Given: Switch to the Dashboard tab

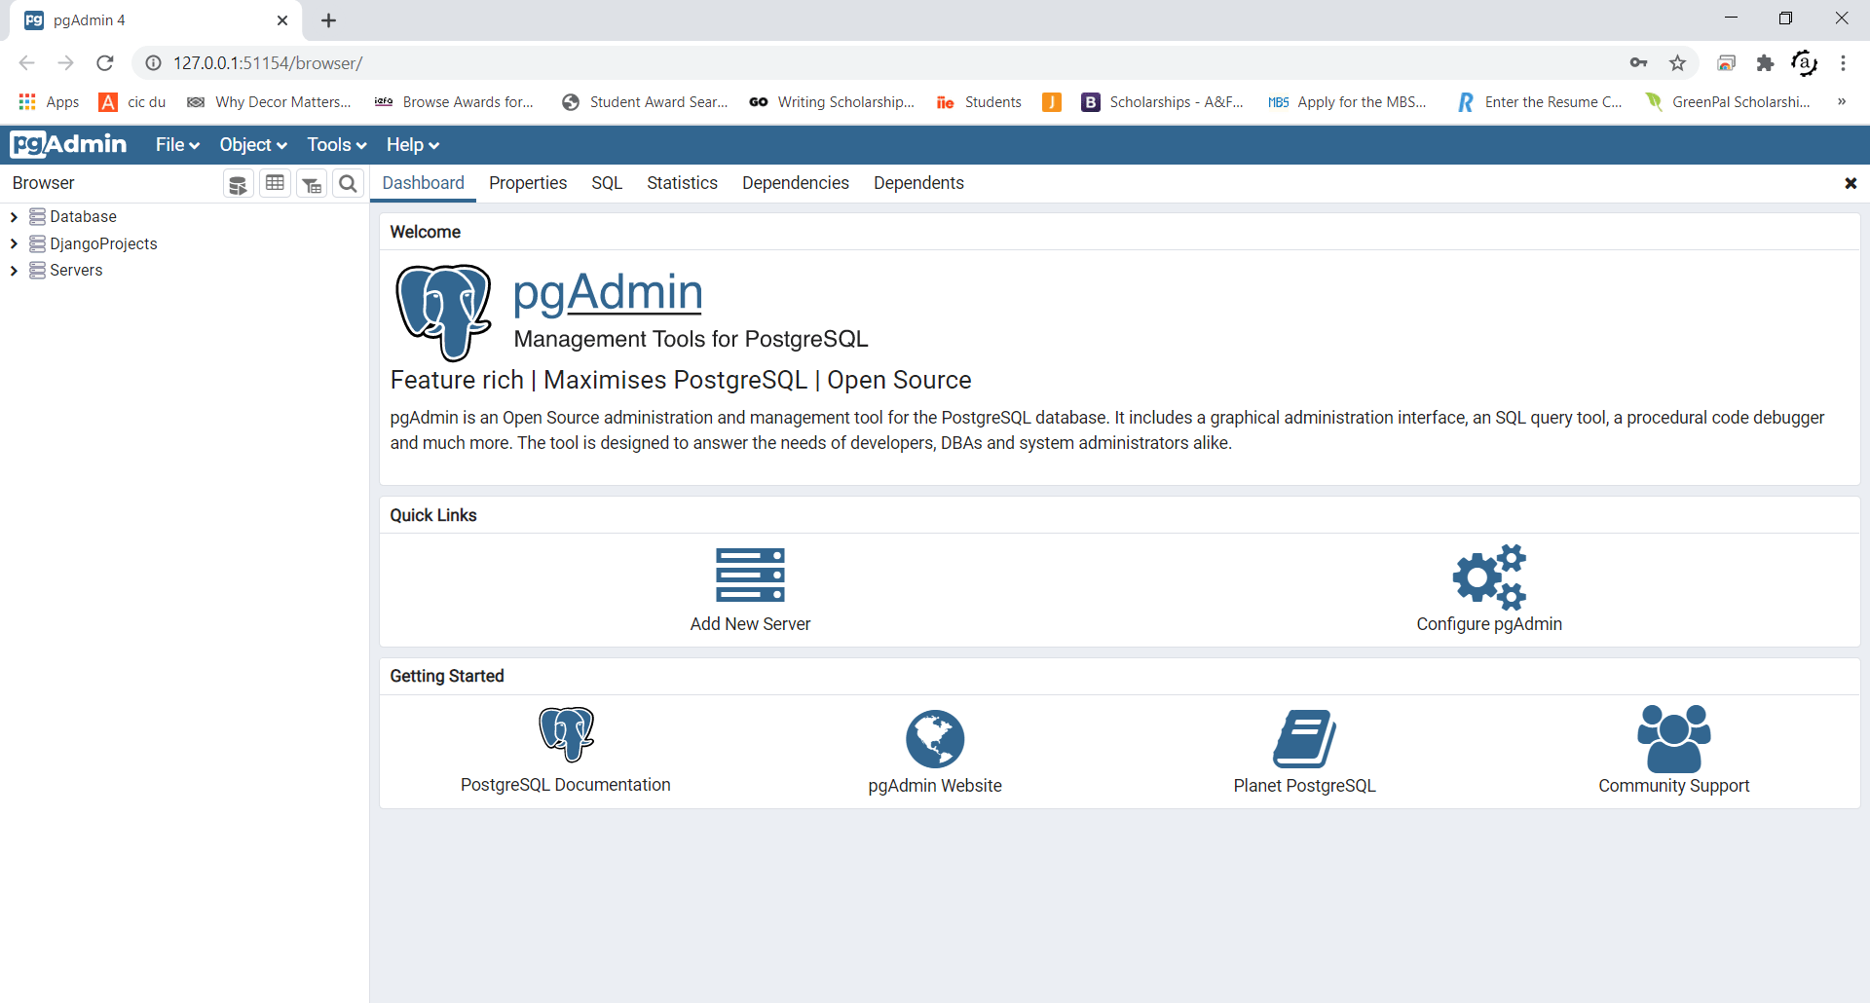Looking at the screenshot, I should click(423, 183).
